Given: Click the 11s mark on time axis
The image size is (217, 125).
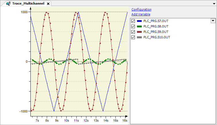Looking at the screenshot, I should tap(76, 121).
